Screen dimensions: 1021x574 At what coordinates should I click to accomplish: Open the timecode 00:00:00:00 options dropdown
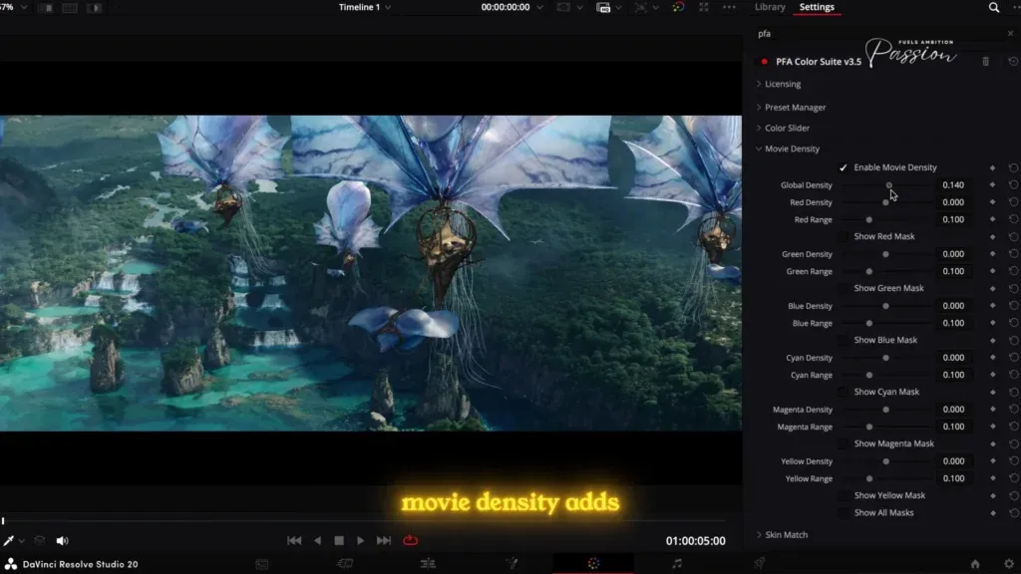(539, 7)
